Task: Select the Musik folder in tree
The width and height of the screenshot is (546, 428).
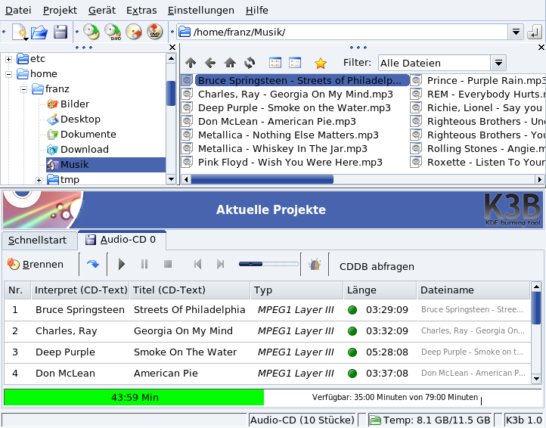Action: pyautogui.click(x=106, y=164)
